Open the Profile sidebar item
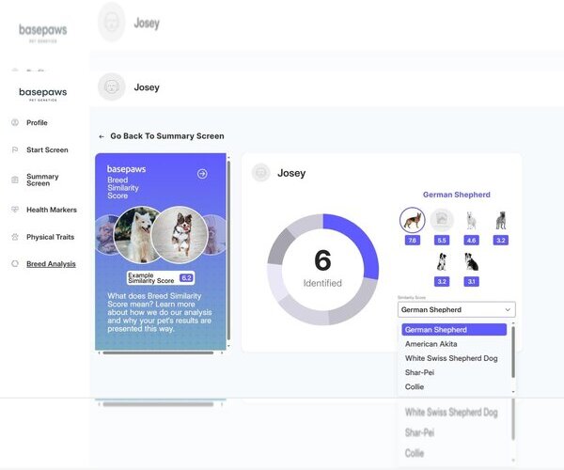 [x=37, y=122]
